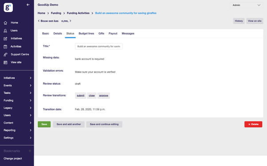Screen dimensions: 267x166
Task: Open previous item Bouw een kas
Action: pos(49,21)
